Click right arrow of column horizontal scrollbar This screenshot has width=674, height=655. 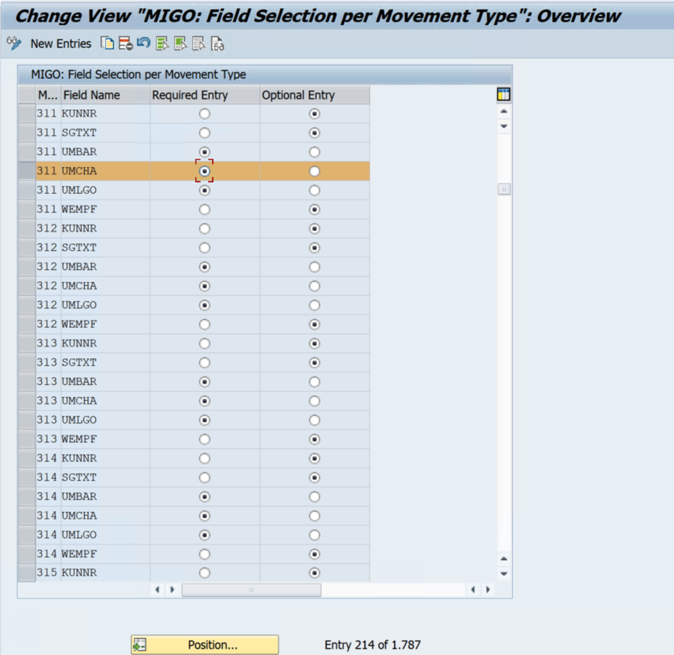(172, 590)
